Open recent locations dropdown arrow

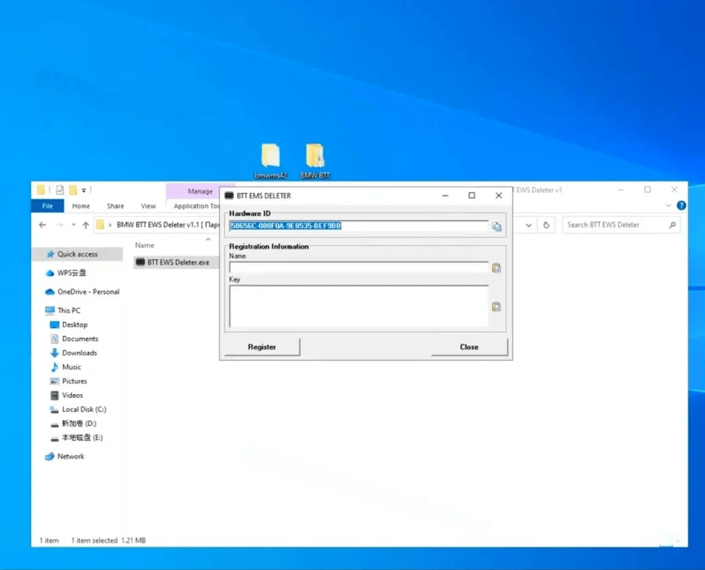coord(73,225)
